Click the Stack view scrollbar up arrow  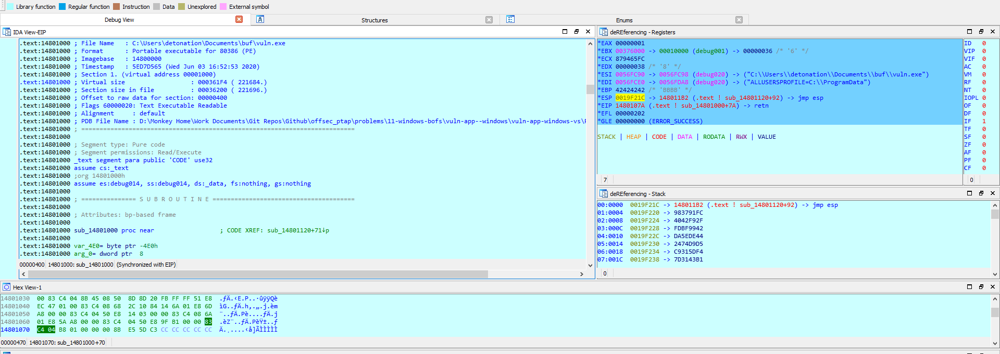tap(995, 205)
